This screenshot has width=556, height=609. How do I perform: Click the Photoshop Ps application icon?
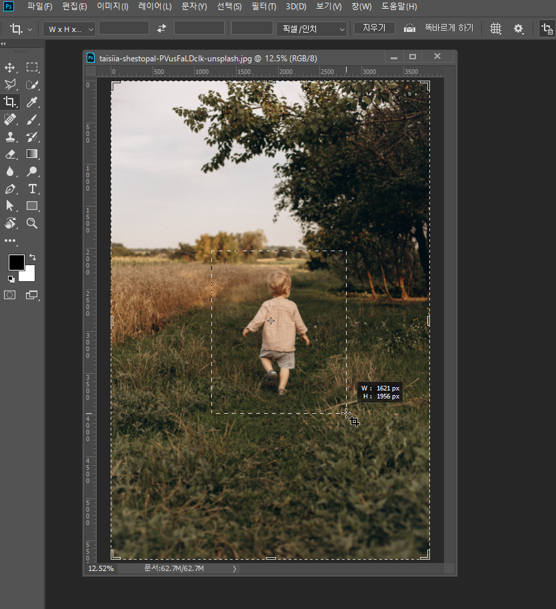tap(9, 6)
